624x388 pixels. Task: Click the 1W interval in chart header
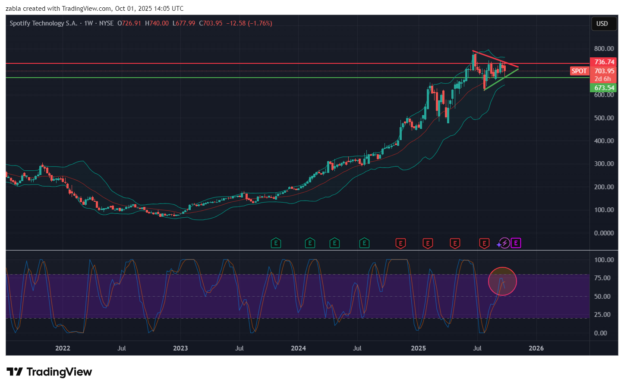(88, 23)
